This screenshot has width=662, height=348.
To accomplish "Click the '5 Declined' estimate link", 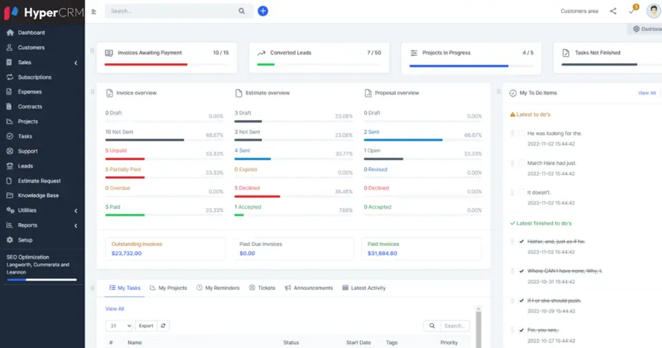I will click(x=247, y=188).
